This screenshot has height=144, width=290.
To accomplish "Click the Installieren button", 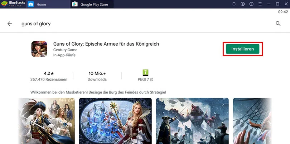I will coord(242,49).
